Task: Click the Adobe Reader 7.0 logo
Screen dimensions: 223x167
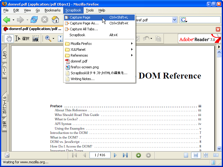Action: (199, 39)
